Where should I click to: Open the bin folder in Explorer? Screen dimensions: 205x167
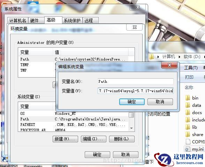(192, 98)
